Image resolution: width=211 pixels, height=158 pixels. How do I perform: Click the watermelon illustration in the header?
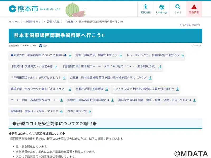pos(75,10)
